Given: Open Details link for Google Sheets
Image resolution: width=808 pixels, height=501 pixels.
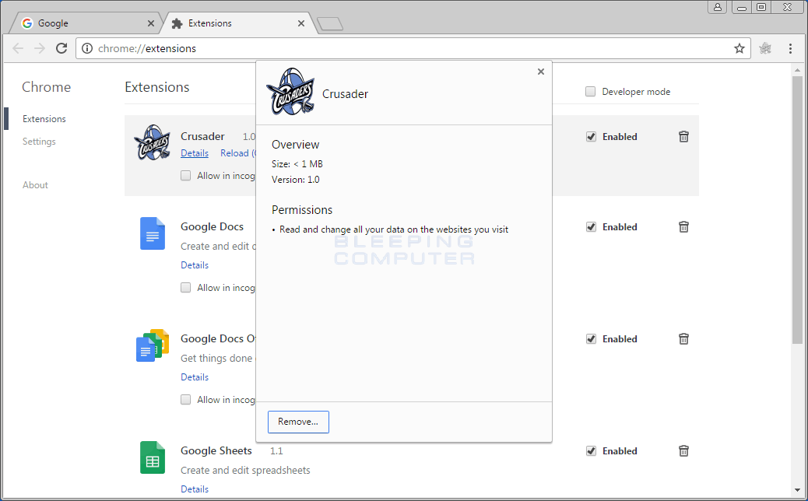Looking at the screenshot, I should (195, 489).
